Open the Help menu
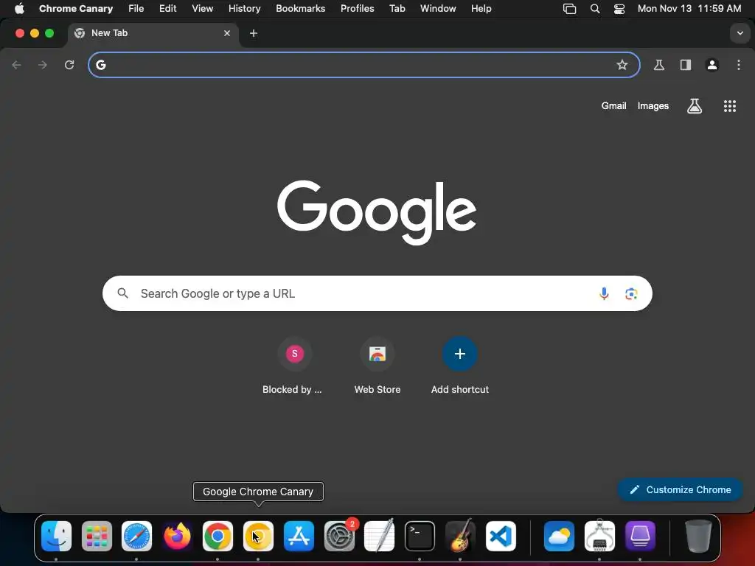This screenshot has width=755, height=566. (481, 8)
